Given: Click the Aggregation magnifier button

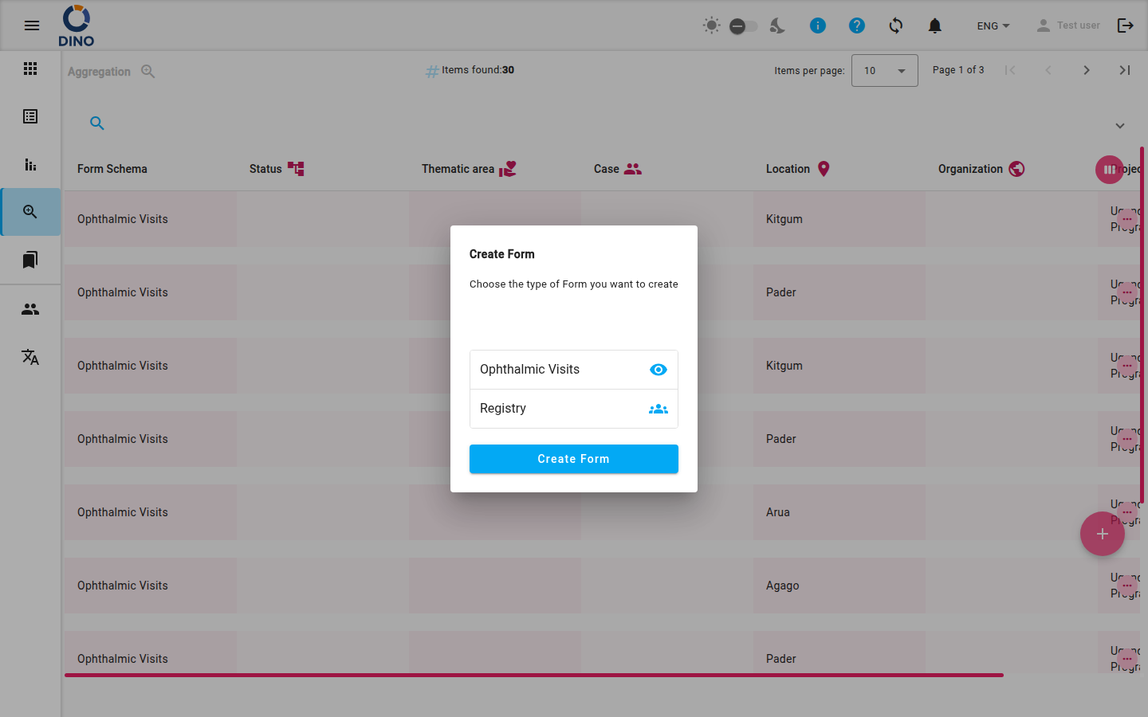Looking at the screenshot, I should [148, 71].
